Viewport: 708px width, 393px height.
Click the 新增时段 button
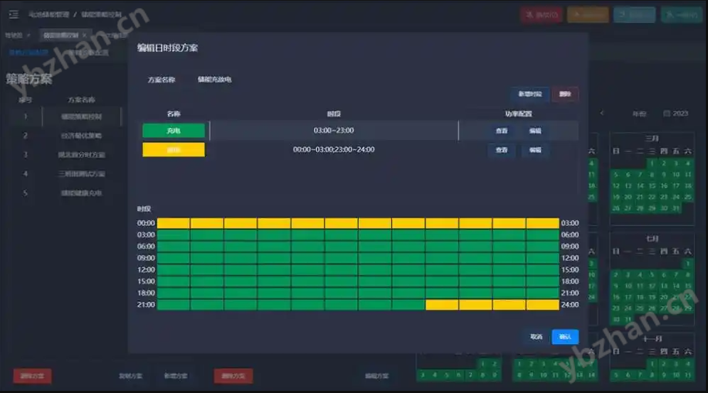[x=529, y=95]
